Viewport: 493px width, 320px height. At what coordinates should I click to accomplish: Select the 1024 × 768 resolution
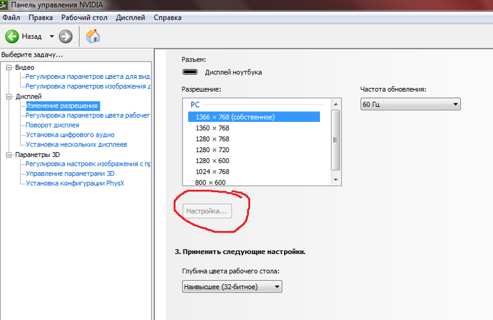(212, 172)
